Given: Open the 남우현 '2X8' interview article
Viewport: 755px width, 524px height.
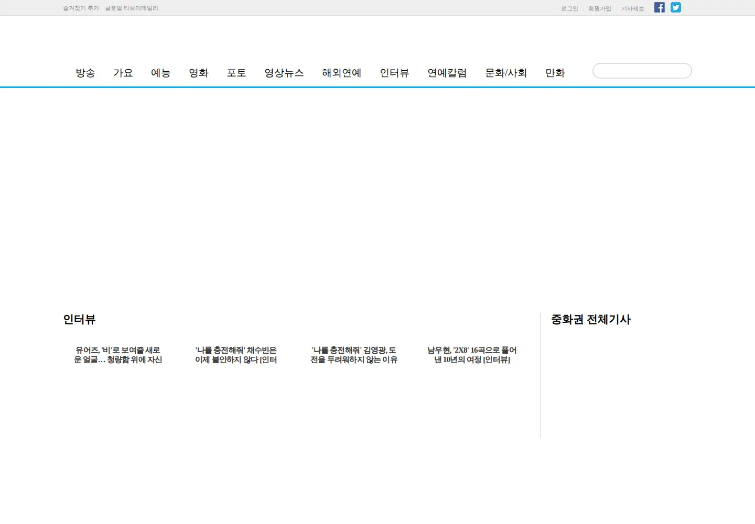Looking at the screenshot, I should coord(472,355).
